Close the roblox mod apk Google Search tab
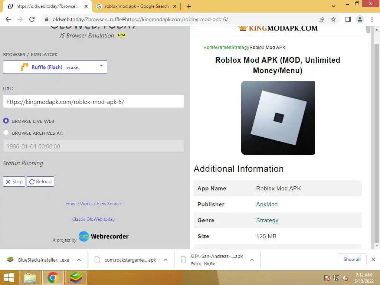The image size is (380, 285). point(175,7)
